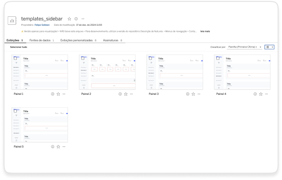The width and height of the screenshot is (282, 180).
Task: Open the Classificar por sort dropdown
Action: [x=244, y=47]
